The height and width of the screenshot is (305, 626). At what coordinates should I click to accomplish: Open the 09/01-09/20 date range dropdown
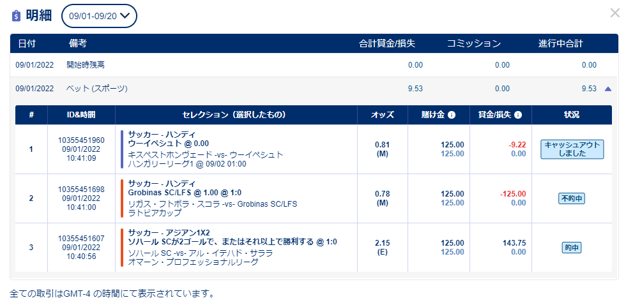(99, 16)
